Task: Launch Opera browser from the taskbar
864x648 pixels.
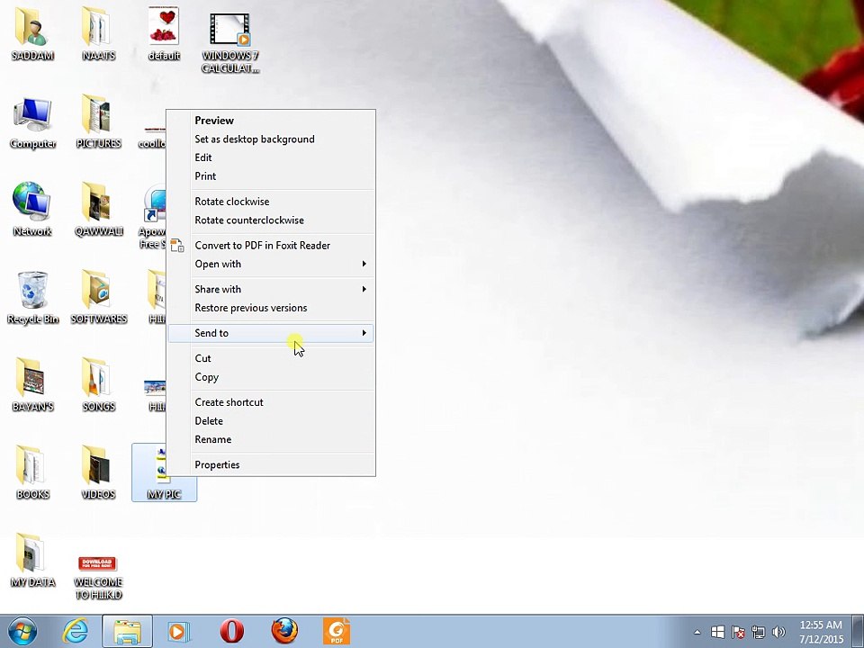Action: 232,632
